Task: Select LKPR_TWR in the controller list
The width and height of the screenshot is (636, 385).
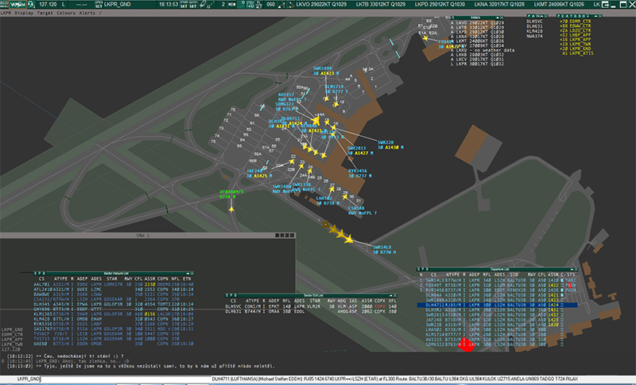Action: tap(580, 44)
